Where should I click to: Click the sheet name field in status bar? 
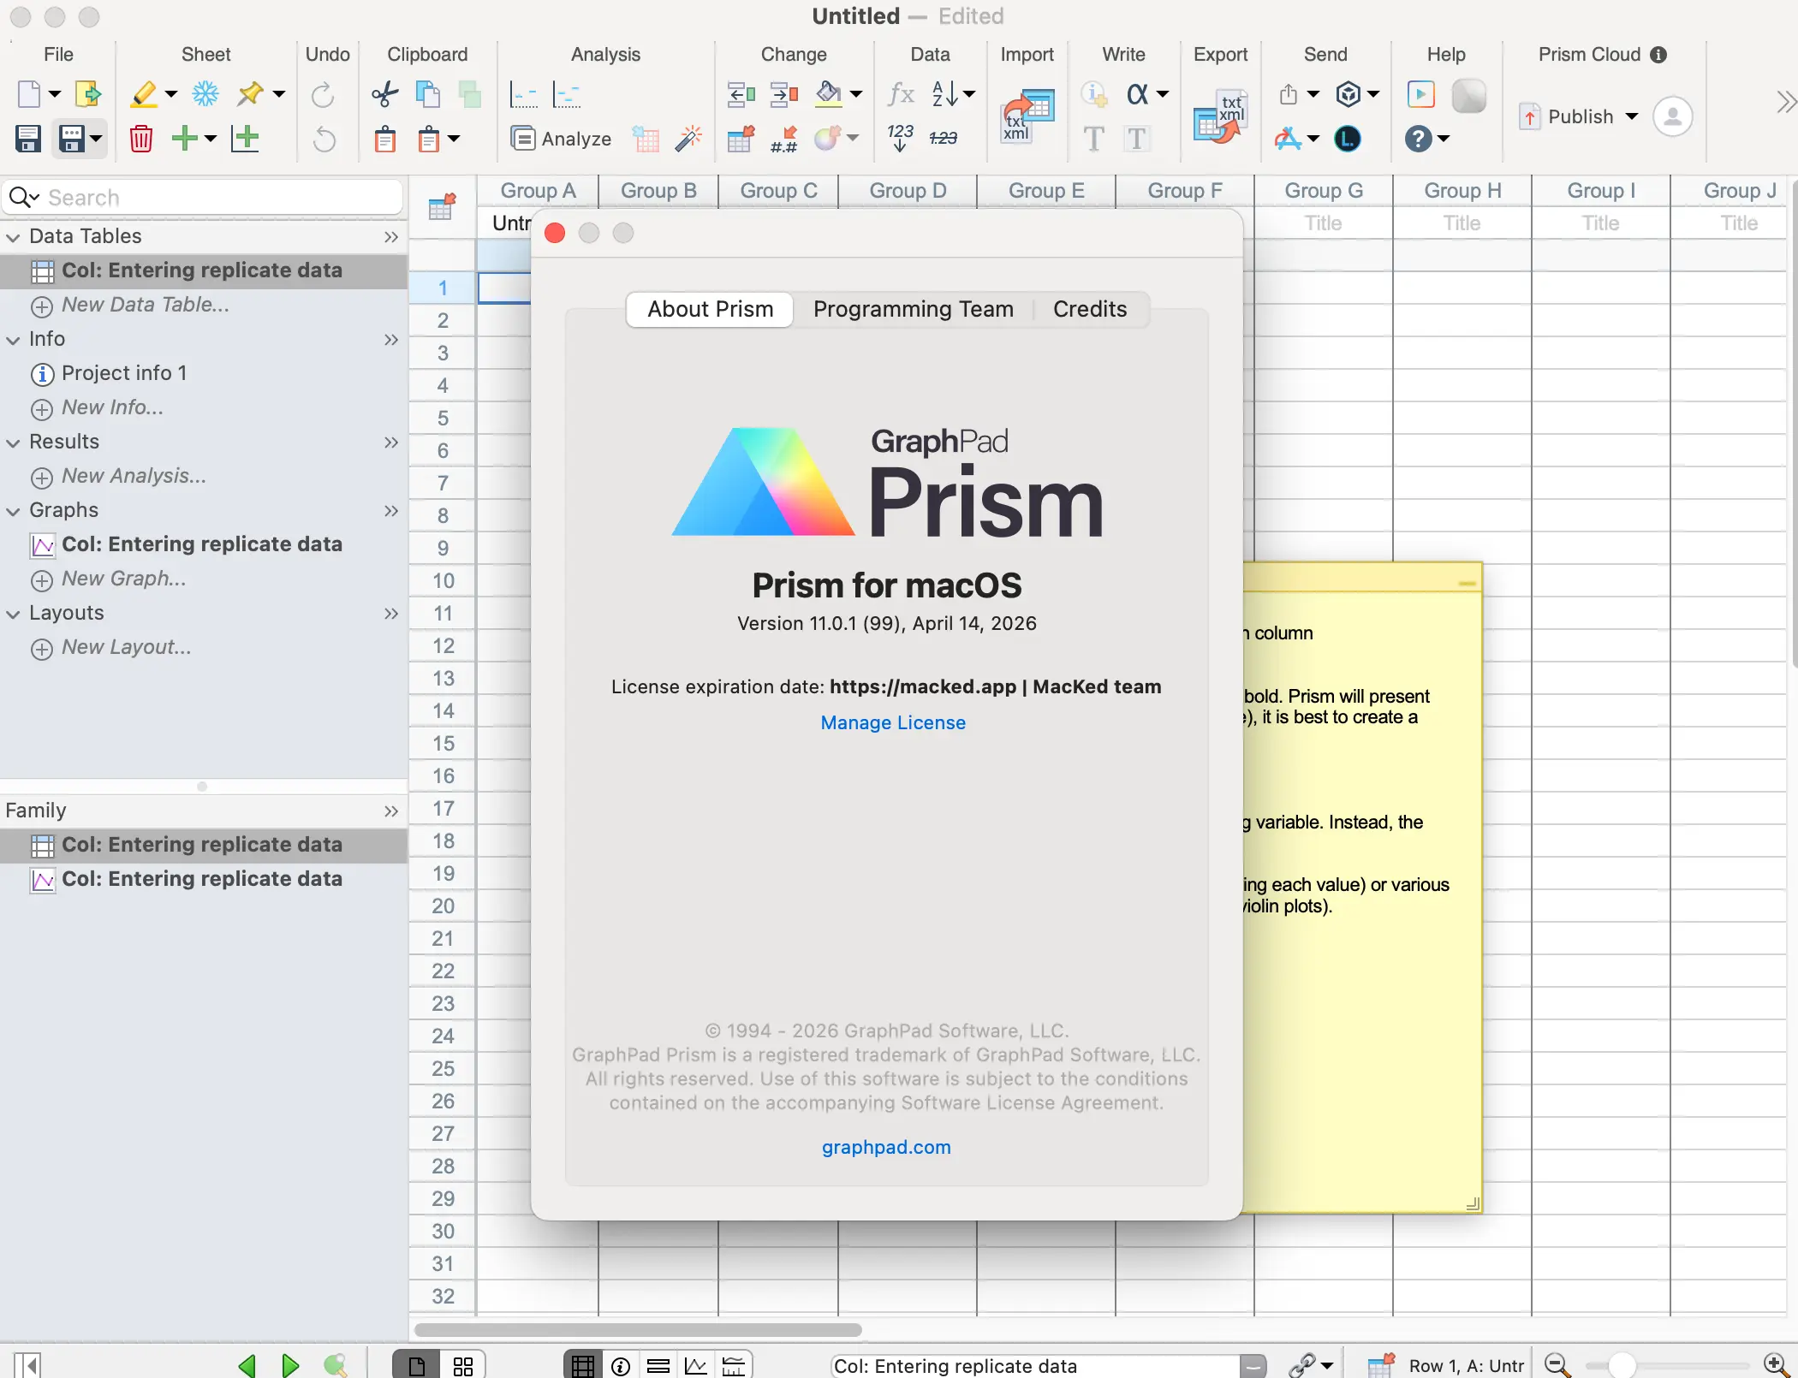pos(1035,1366)
